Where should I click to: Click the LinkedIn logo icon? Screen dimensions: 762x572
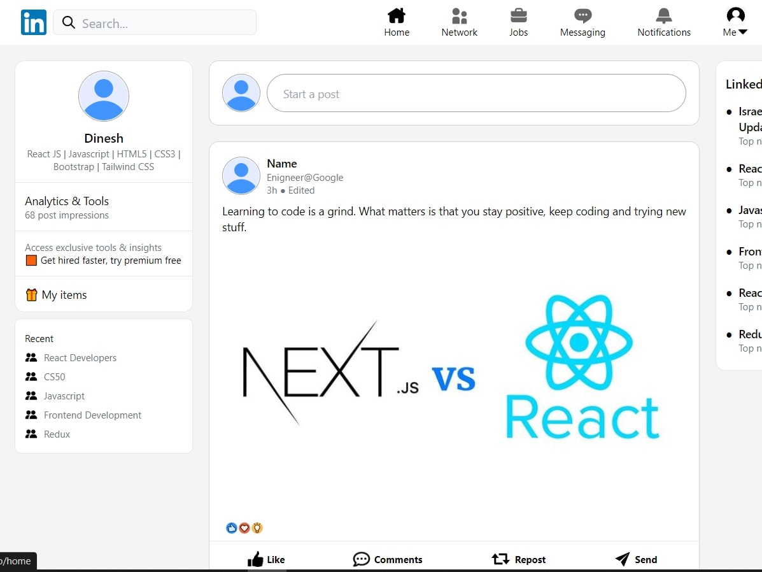(34, 22)
